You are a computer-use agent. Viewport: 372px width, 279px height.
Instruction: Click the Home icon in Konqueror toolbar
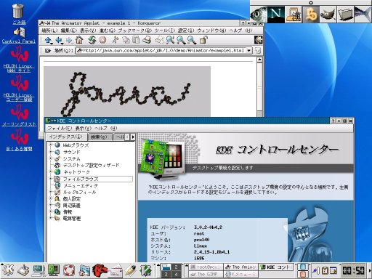click(x=79, y=40)
